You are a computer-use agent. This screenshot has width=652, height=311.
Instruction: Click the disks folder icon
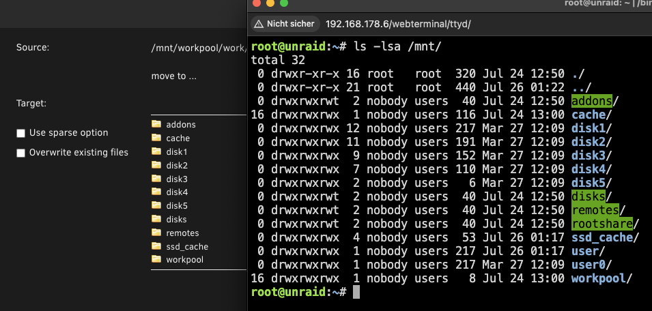point(156,218)
